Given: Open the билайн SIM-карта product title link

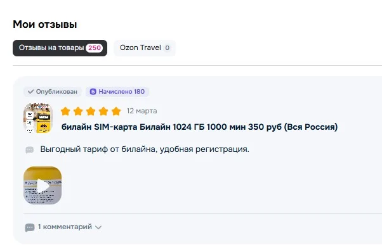Looking at the screenshot, I should coord(199,127).
